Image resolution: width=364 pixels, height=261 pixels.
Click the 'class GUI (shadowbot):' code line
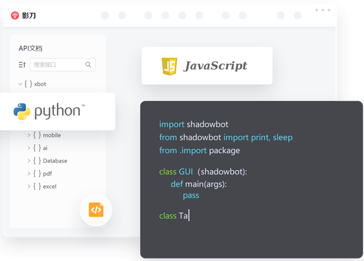(x=203, y=172)
